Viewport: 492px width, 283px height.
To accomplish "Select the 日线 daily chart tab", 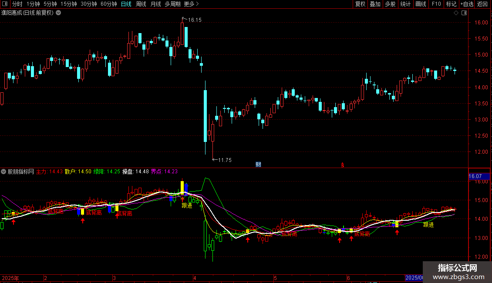I will click(x=126, y=4).
